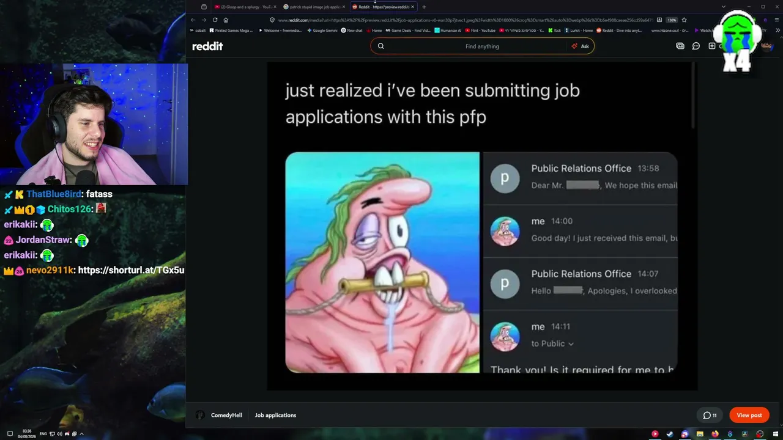Viewport: 783px width, 440px height.
Task: Open the 'New chat' bookmark
Action: pos(352,31)
